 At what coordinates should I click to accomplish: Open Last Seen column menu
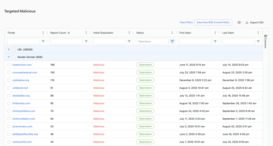pyautogui.click(x=258, y=33)
